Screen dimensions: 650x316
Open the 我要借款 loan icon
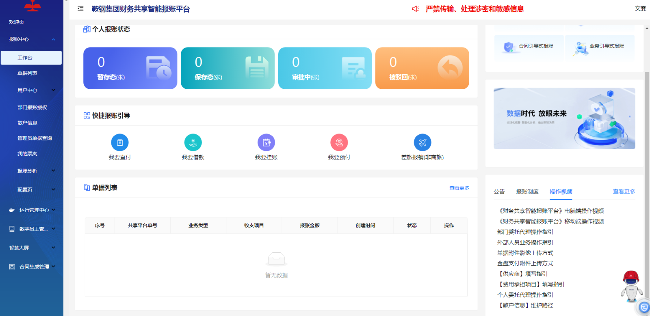[193, 142]
